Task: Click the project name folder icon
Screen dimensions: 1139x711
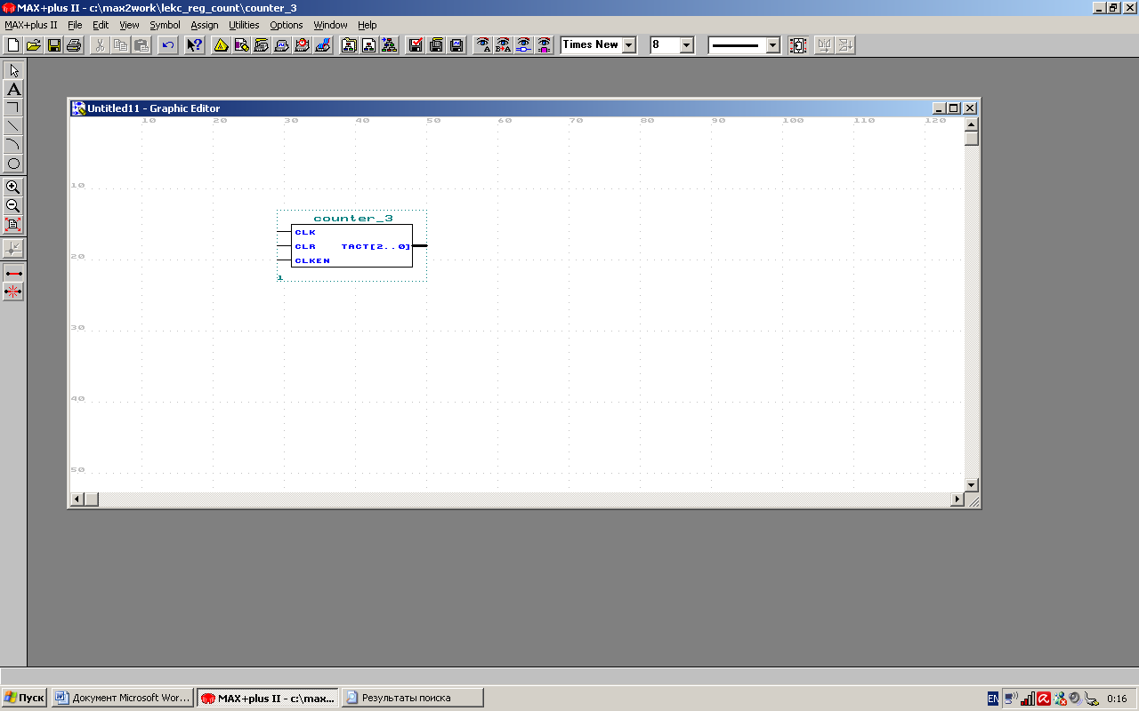Action: coord(349,44)
